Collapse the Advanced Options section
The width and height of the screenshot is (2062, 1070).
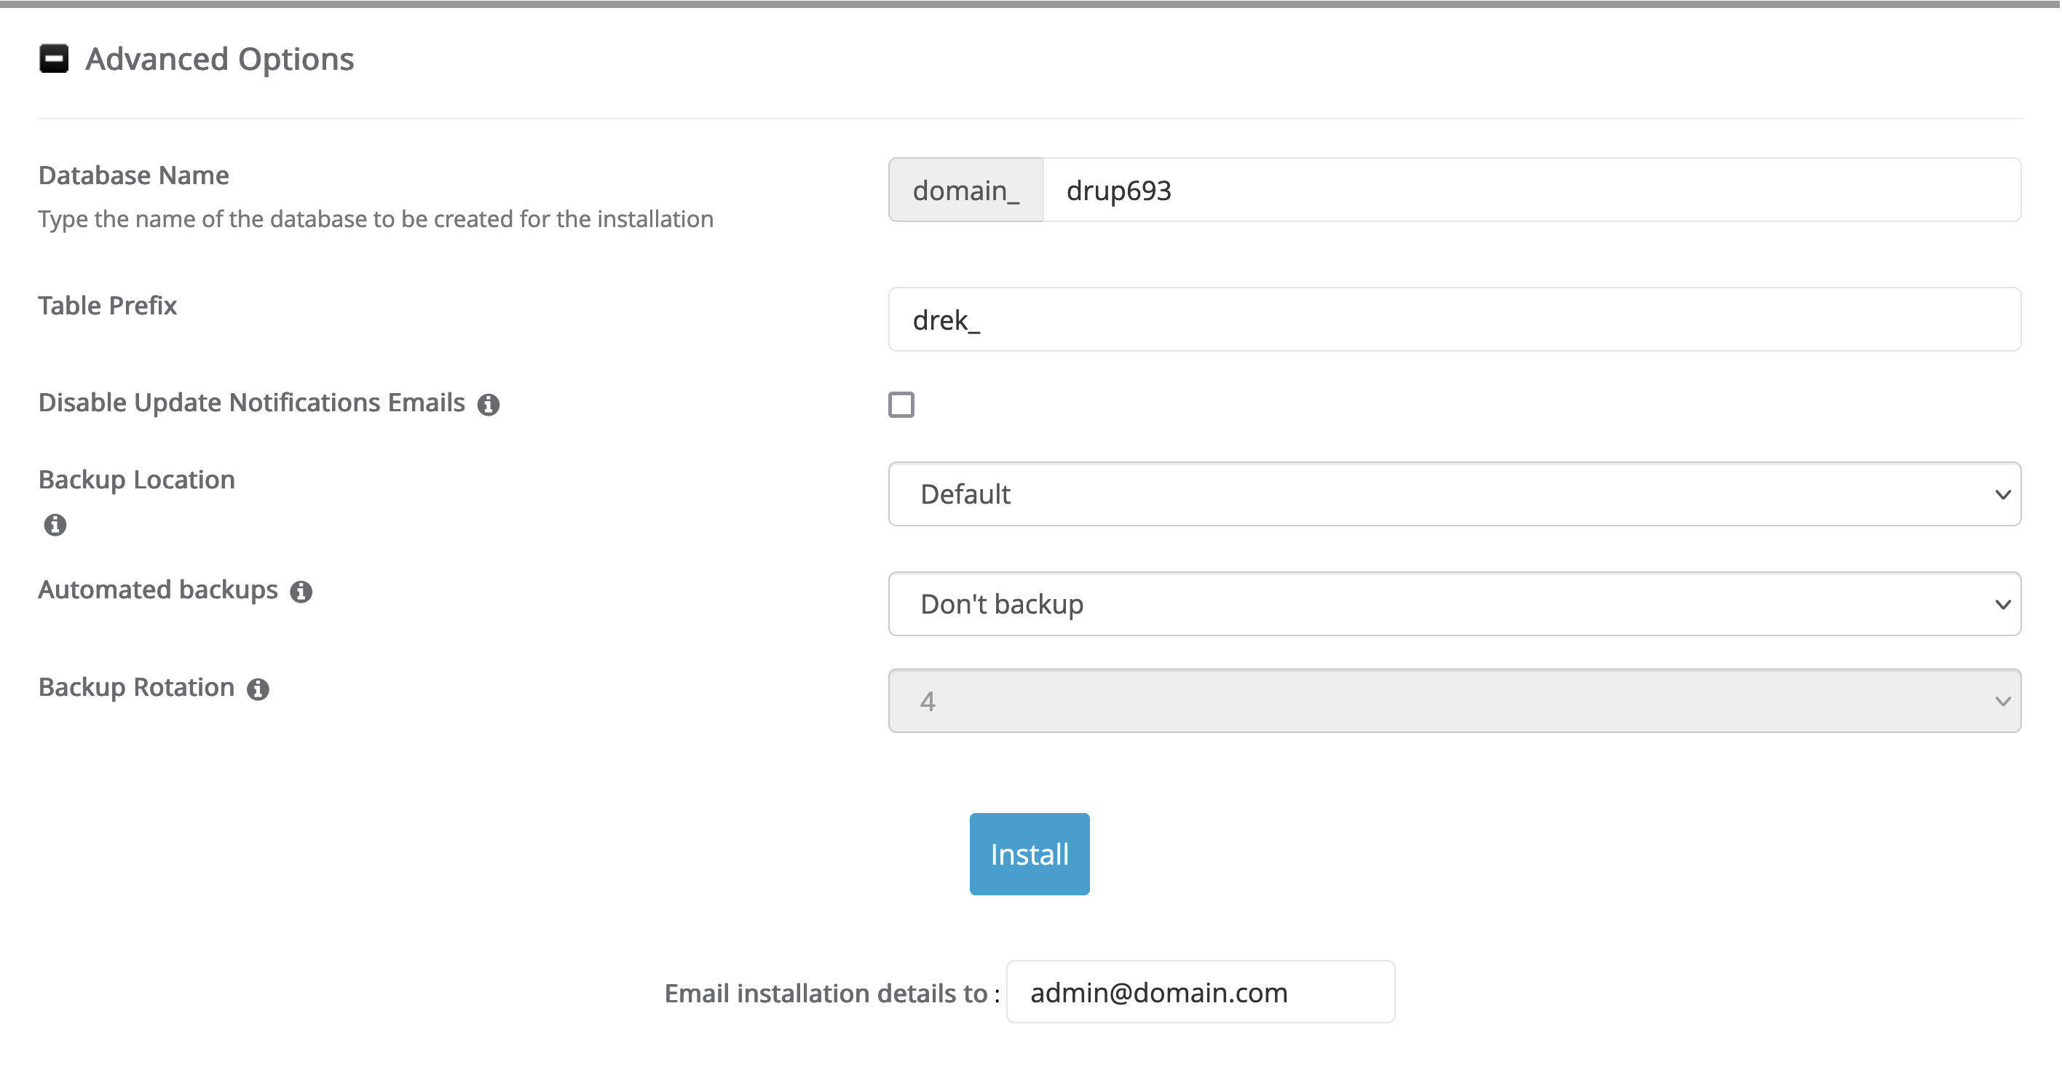coord(55,58)
